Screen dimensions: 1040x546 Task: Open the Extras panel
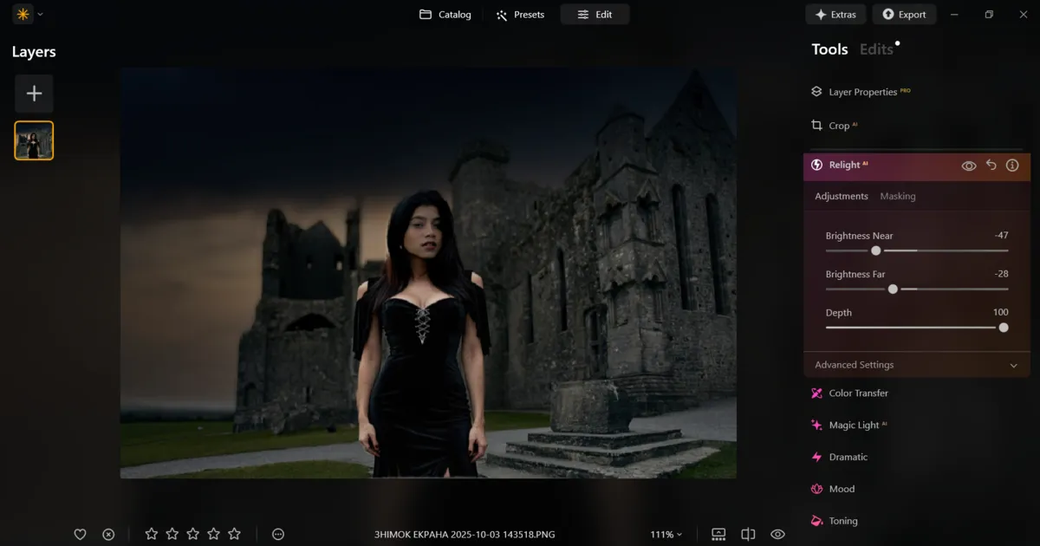835,14
